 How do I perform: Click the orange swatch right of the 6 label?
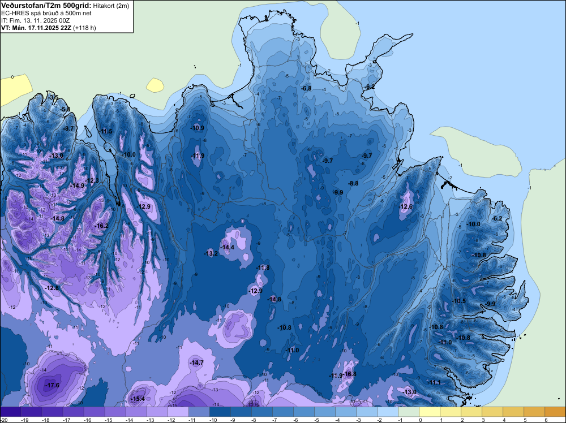click(x=555, y=412)
